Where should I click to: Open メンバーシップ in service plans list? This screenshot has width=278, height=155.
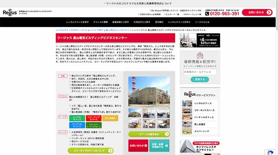pyautogui.click(x=200, y=131)
